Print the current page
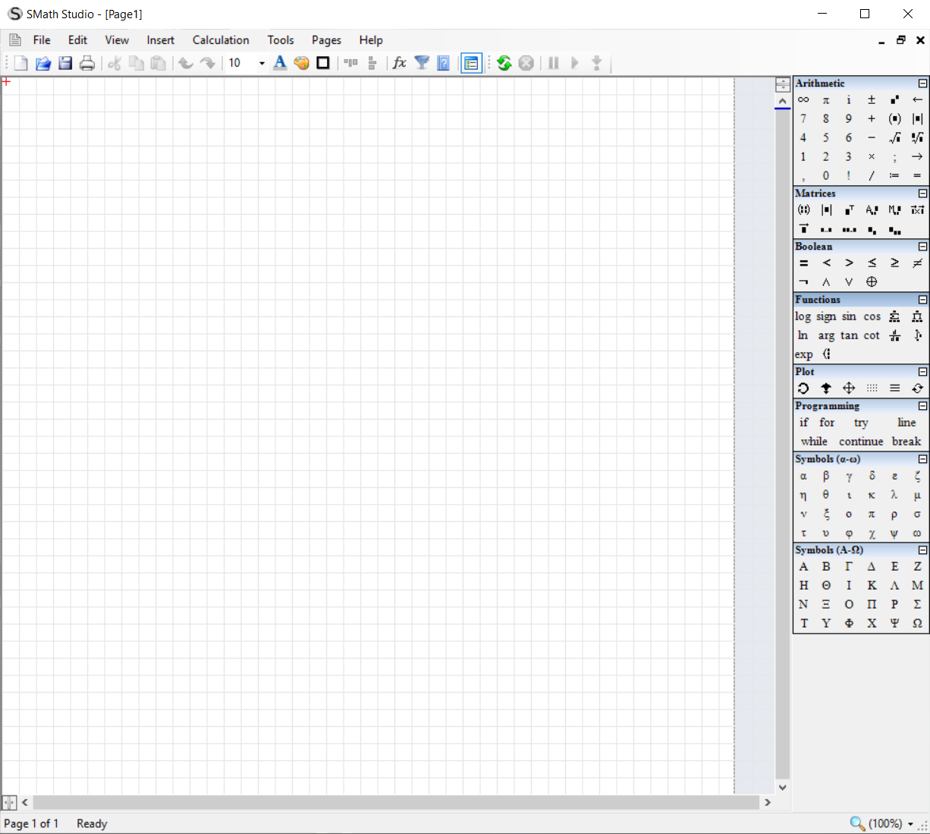The width and height of the screenshot is (930, 834). 86,63
